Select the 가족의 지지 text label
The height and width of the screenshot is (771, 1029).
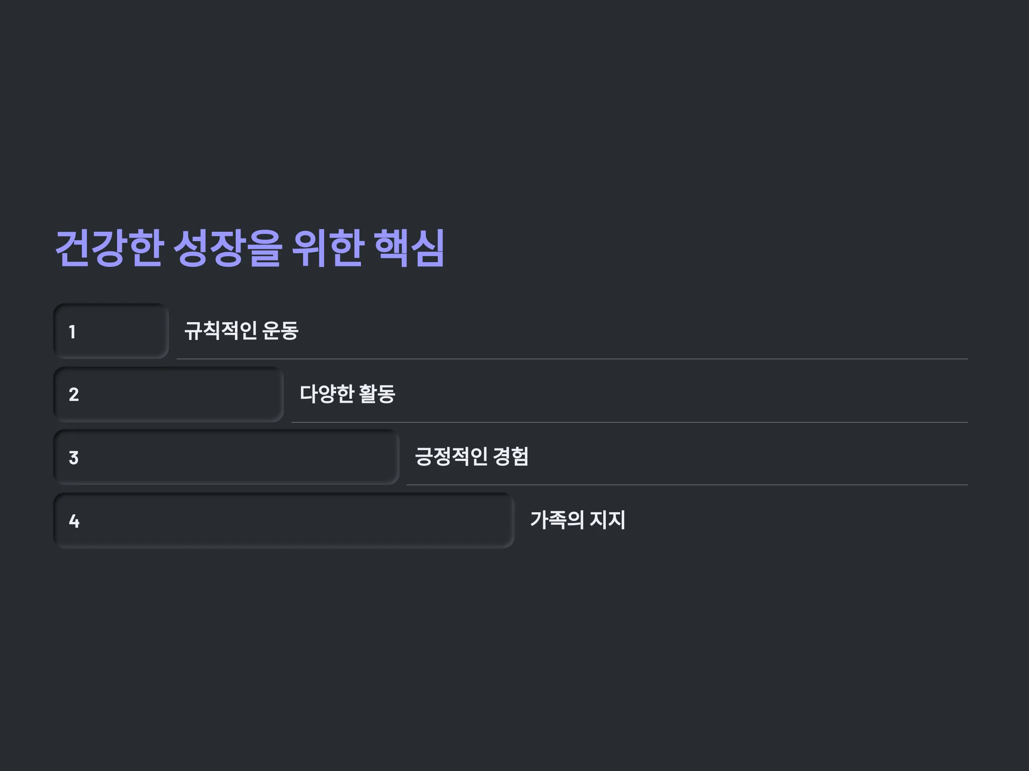(x=578, y=520)
